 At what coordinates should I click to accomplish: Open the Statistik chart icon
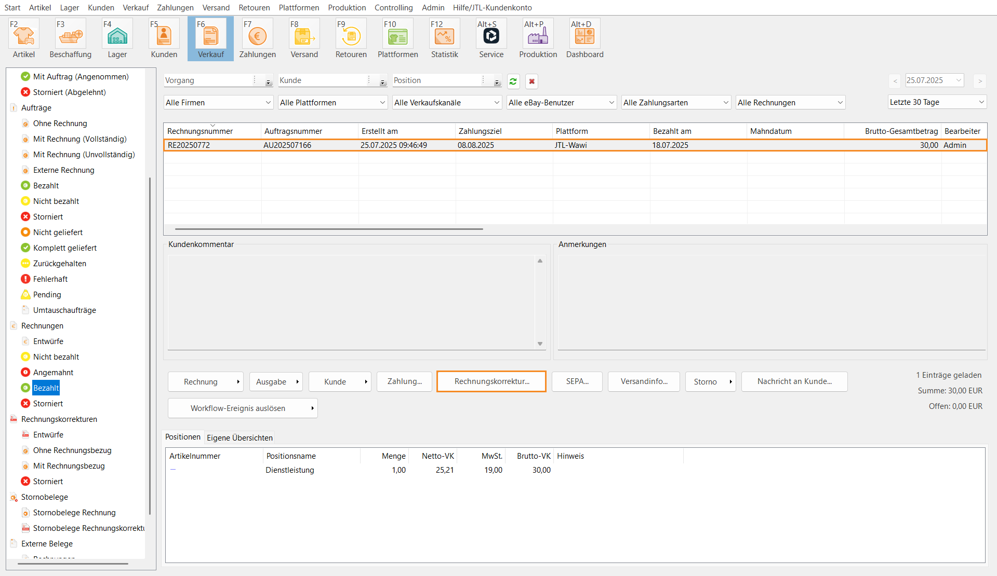[x=445, y=35]
